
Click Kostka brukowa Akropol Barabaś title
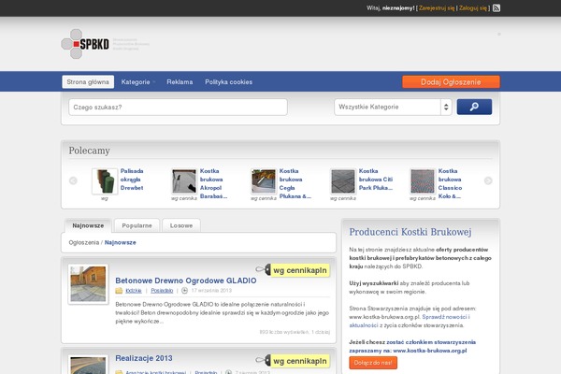pyautogui.click(x=213, y=183)
